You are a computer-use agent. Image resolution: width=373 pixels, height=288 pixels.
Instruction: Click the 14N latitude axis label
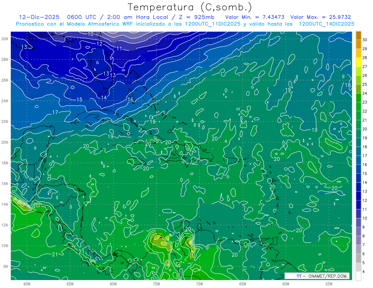[5, 204]
